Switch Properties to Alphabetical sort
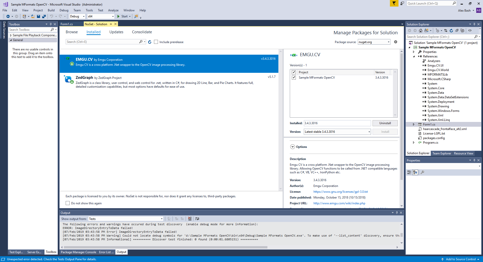The width and height of the screenshot is (483, 262). coord(415,172)
